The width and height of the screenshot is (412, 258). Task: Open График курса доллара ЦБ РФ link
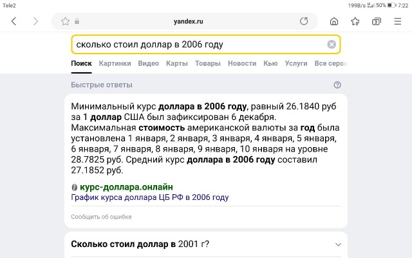[x=150, y=197]
